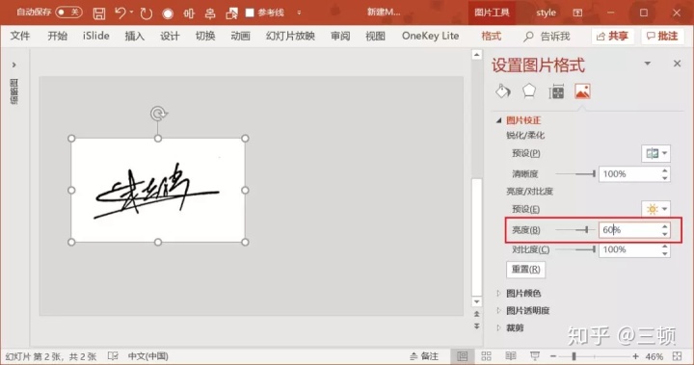
Task: Click the vertical scrollbar up arrow
Action: (477, 55)
